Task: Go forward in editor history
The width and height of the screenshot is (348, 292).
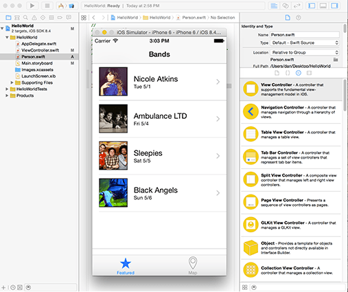Action: 103,18
